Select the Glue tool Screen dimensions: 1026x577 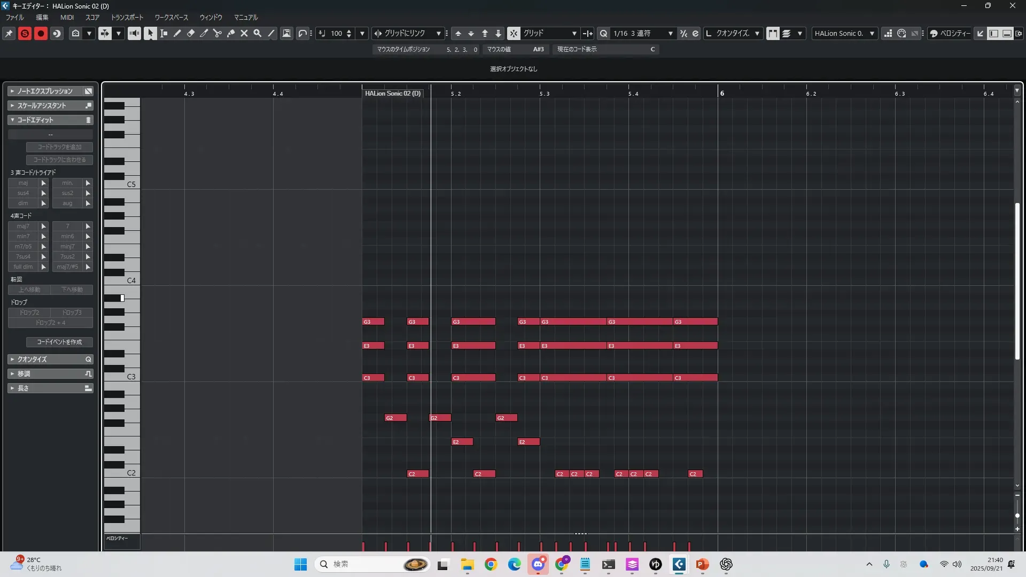(231, 33)
